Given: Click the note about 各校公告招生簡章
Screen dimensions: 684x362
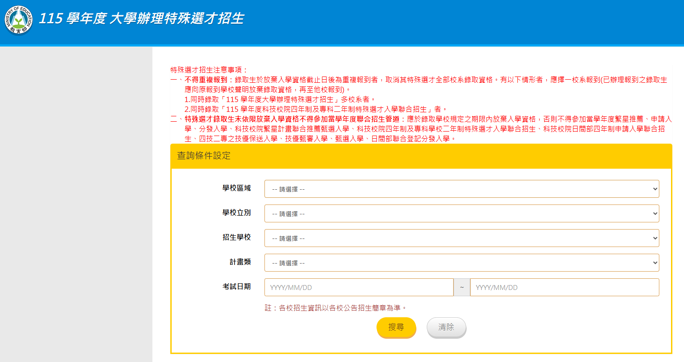Looking at the screenshot, I should tap(336, 308).
